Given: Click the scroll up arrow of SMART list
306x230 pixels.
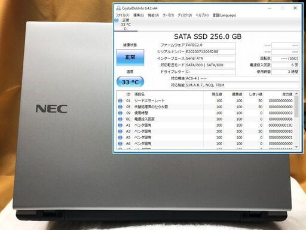Looking at the screenshot, I should point(296,94).
